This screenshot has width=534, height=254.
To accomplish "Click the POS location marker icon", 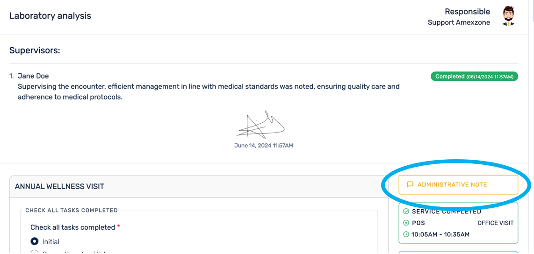I will (406, 223).
